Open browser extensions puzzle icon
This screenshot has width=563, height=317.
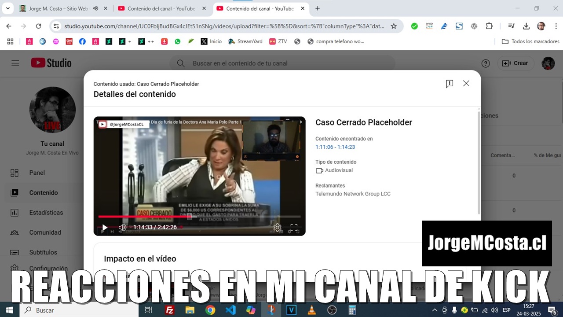(489, 26)
